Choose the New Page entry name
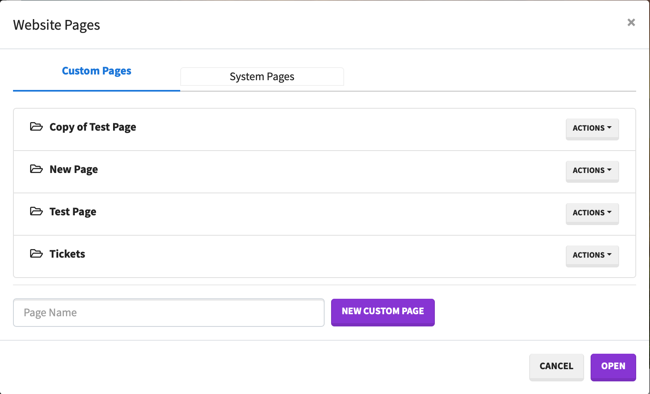Screen dimensions: 650x394 (x=74, y=169)
